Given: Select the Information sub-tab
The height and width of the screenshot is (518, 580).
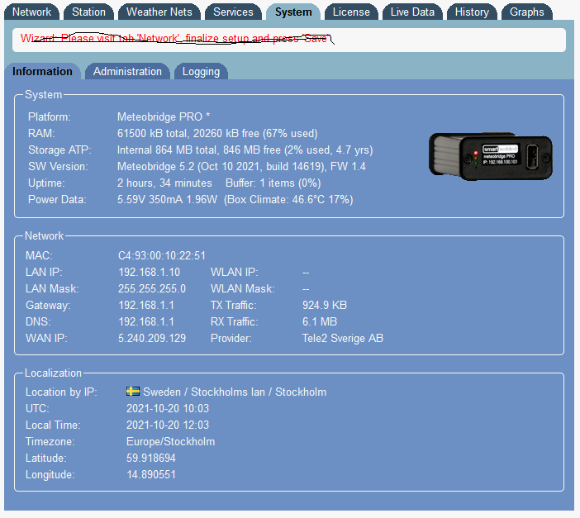Looking at the screenshot, I should click(42, 71).
